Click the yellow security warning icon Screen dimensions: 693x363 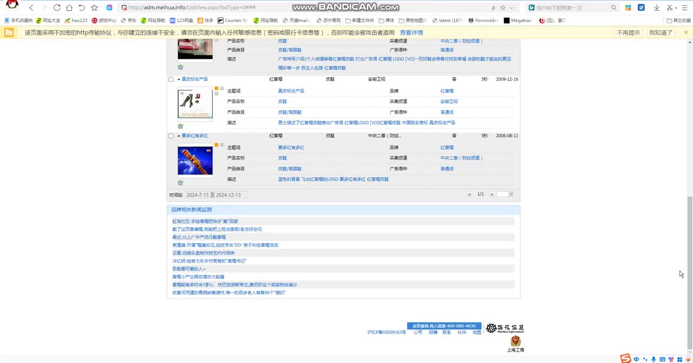(x=9, y=32)
